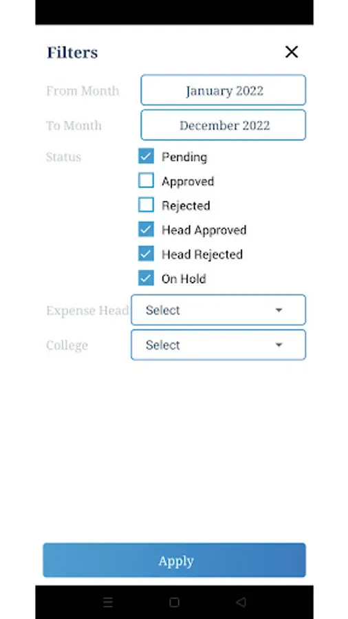This screenshot has width=348, height=619.
Task: Open the Expense Head dropdown
Action: point(218,310)
